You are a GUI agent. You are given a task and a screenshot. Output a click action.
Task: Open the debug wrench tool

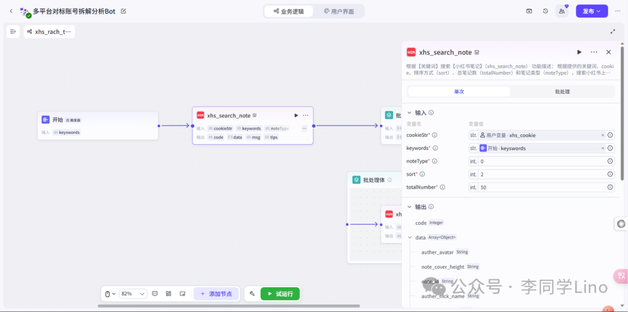click(x=252, y=293)
